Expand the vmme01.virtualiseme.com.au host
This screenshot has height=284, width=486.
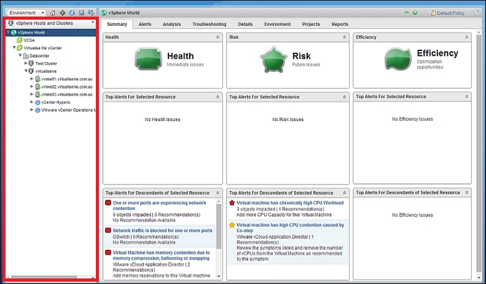click(x=31, y=79)
